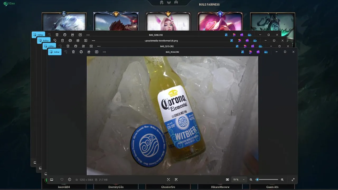Share from the upscalemedia-transformed window
Screen dimensions: 338x190
[78, 41]
